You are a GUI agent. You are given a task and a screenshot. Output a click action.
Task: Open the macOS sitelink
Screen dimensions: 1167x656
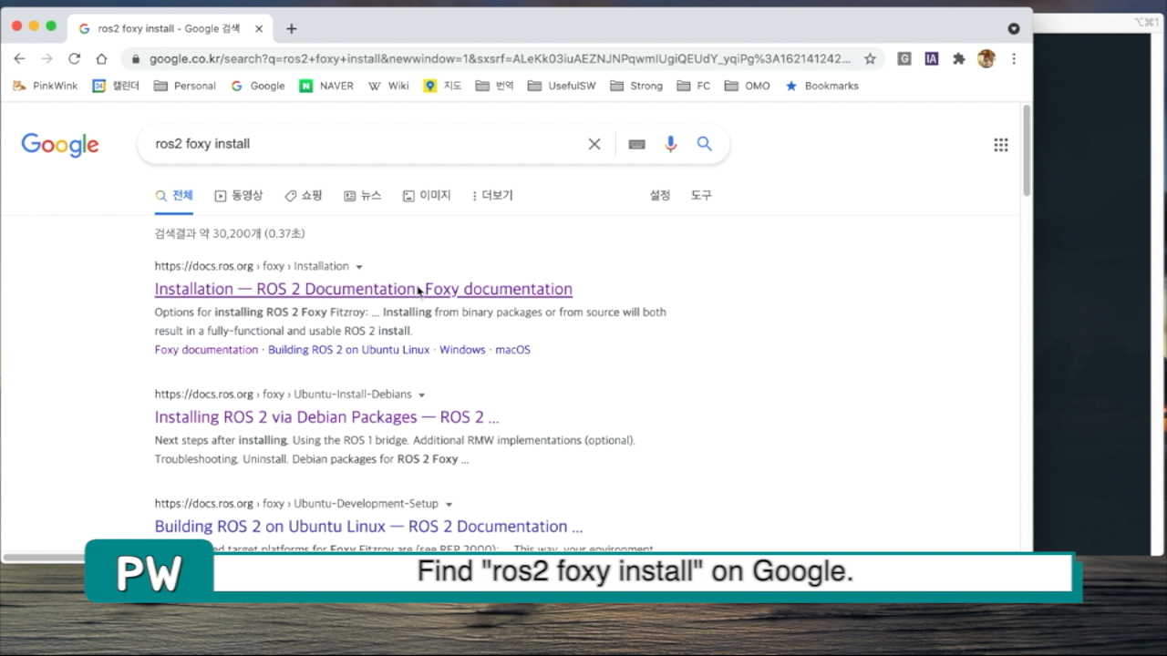pyautogui.click(x=512, y=350)
